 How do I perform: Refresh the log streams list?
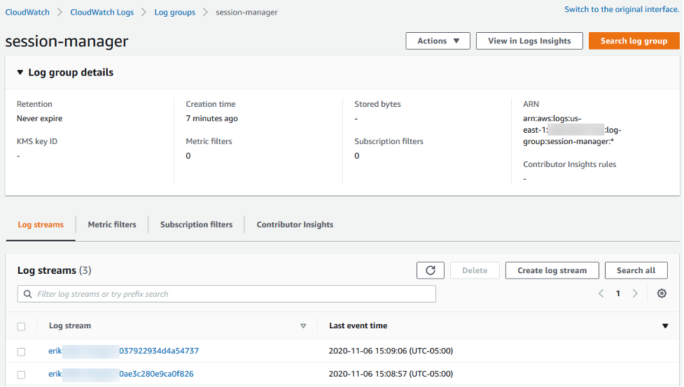[x=430, y=270]
